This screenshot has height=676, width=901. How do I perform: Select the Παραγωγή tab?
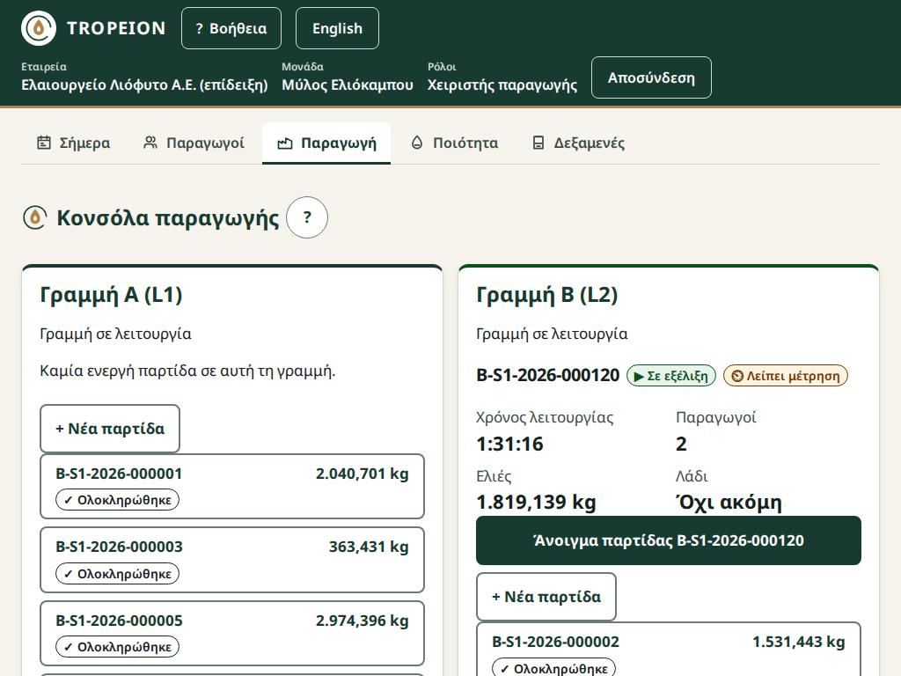326,143
